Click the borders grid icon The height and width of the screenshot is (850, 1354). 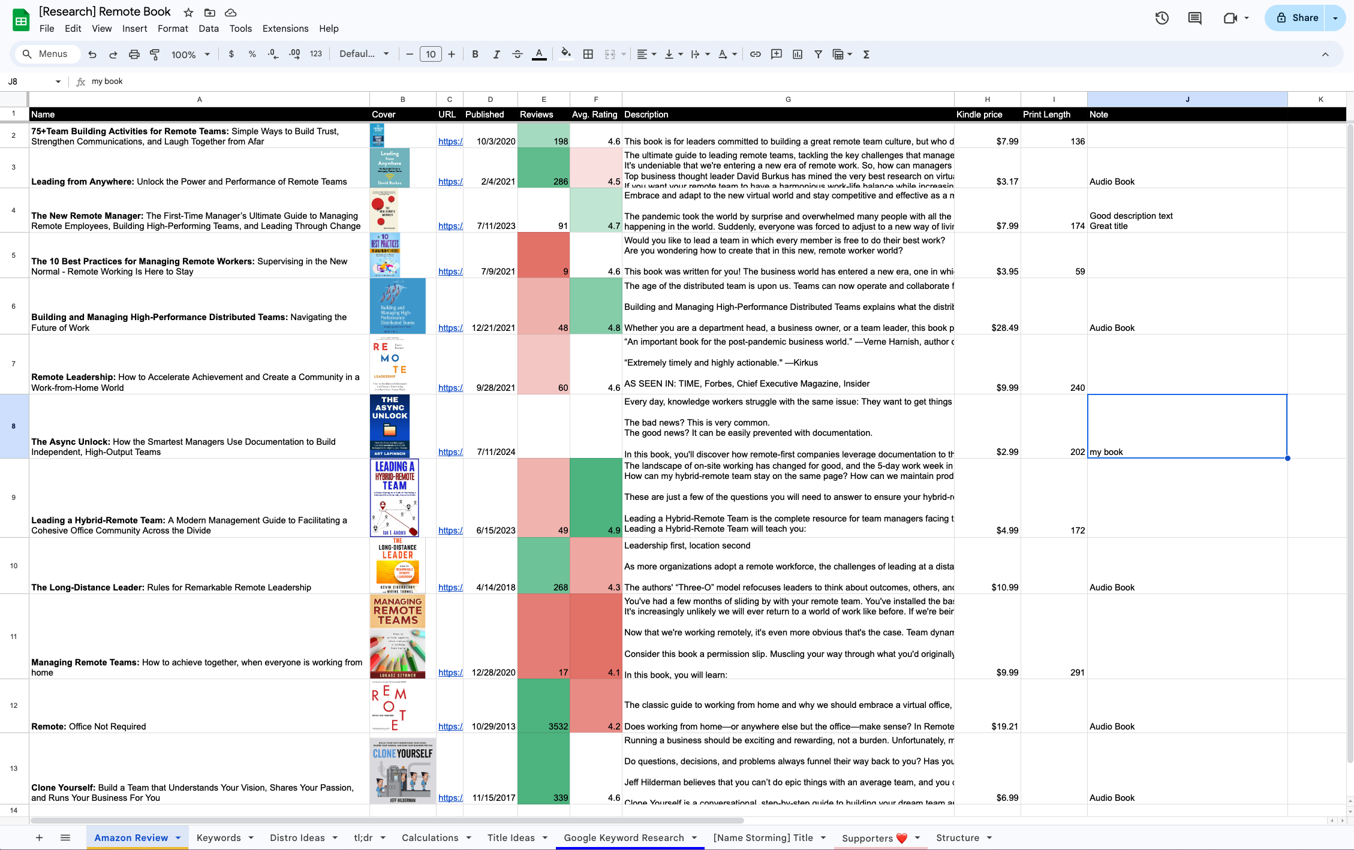click(588, 55)
